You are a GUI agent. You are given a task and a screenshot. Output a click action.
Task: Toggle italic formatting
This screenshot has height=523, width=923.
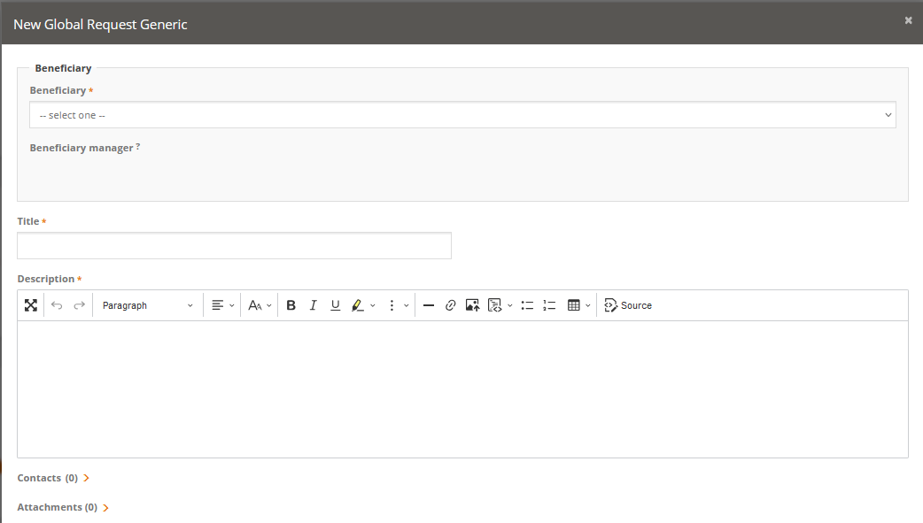(313, 305)
